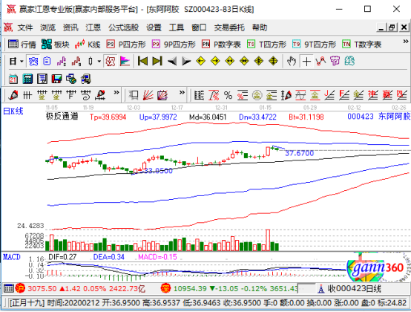The height and width of the screenshot is (312, 411).
Task: Toggle the blue 窗 window button
Action: [33, 62]
